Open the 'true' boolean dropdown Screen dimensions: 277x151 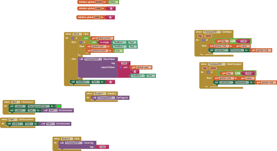pyautogui.click(x=118, y=51)
